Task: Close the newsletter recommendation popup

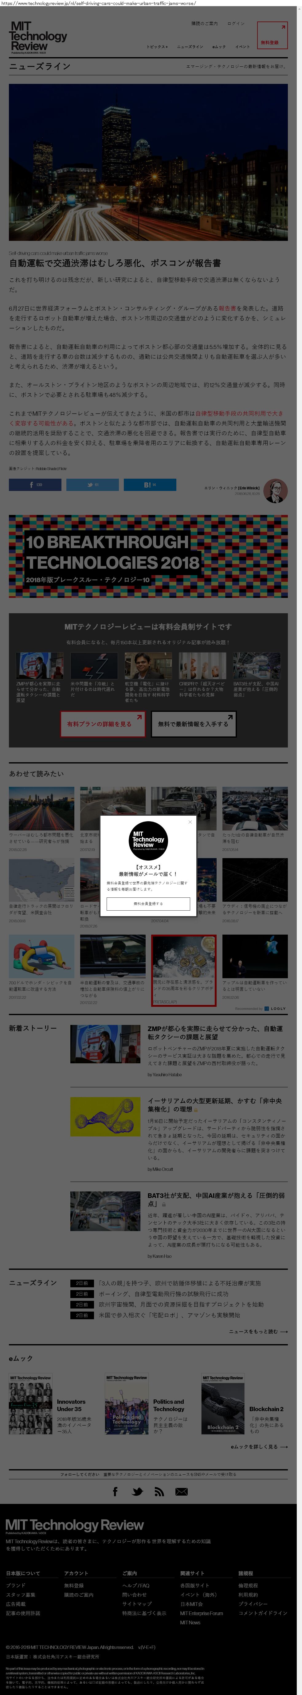Action: coord(190,822)
